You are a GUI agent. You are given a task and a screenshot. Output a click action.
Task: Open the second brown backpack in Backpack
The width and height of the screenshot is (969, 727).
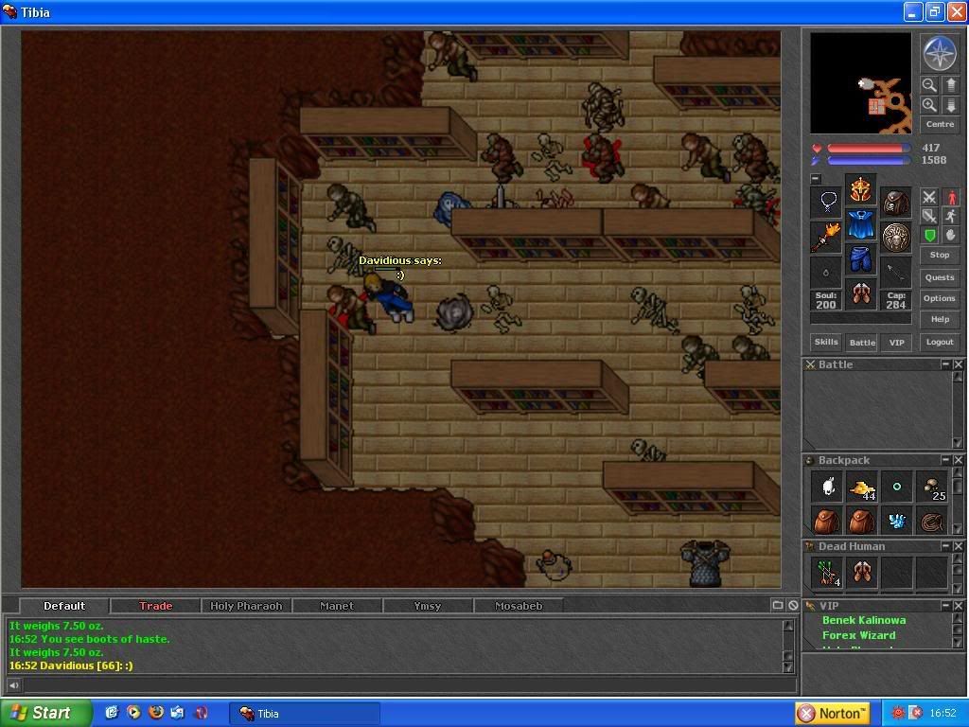(x=862, y=521)
